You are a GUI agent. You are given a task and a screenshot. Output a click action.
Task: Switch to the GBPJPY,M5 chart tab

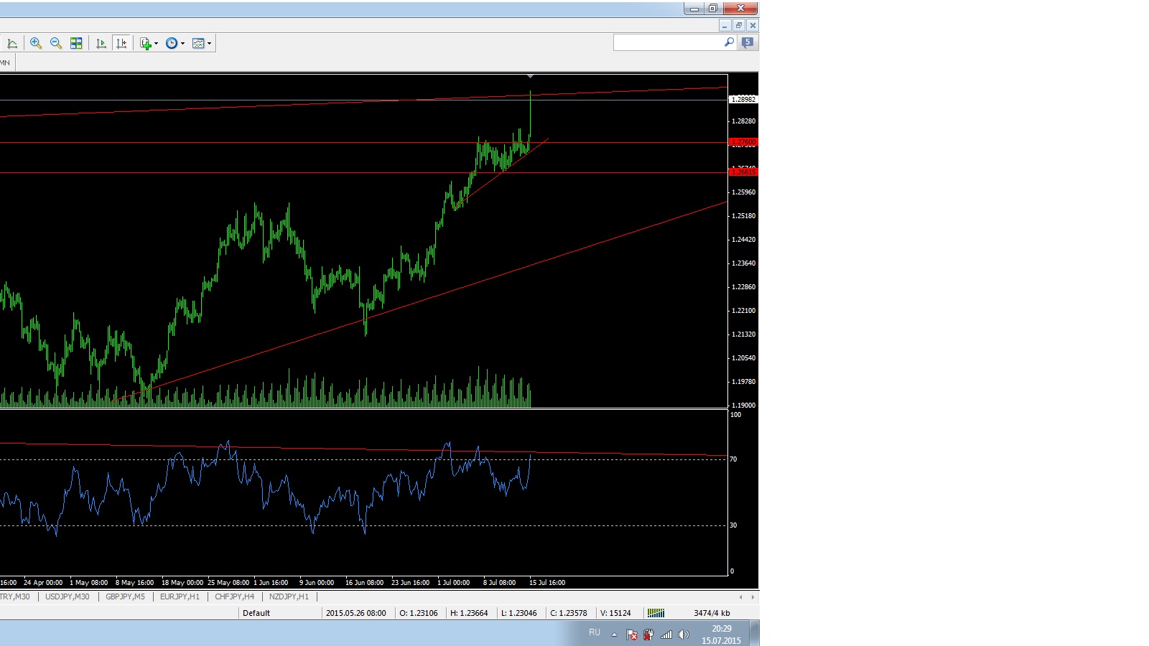click(x=125, y=596)
